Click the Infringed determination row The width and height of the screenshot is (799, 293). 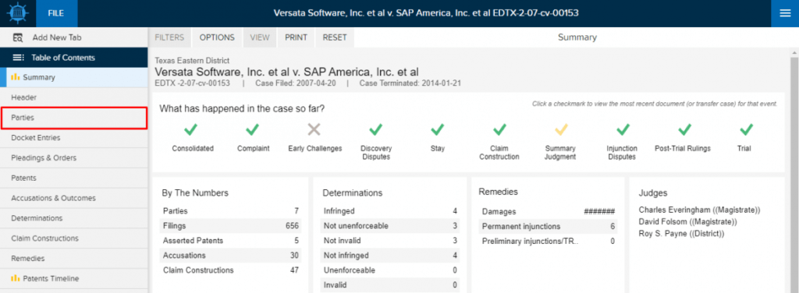click(x=390, y=210)
